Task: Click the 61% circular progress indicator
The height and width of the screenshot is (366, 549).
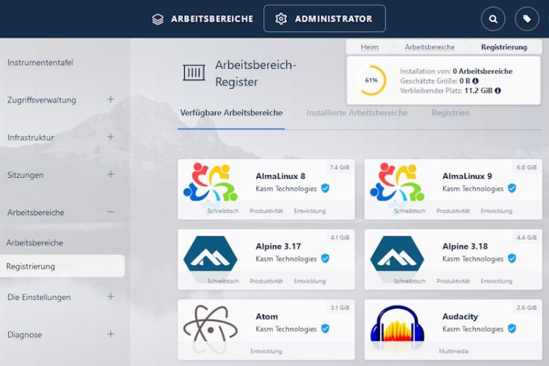Action: [x=371, y=80]
